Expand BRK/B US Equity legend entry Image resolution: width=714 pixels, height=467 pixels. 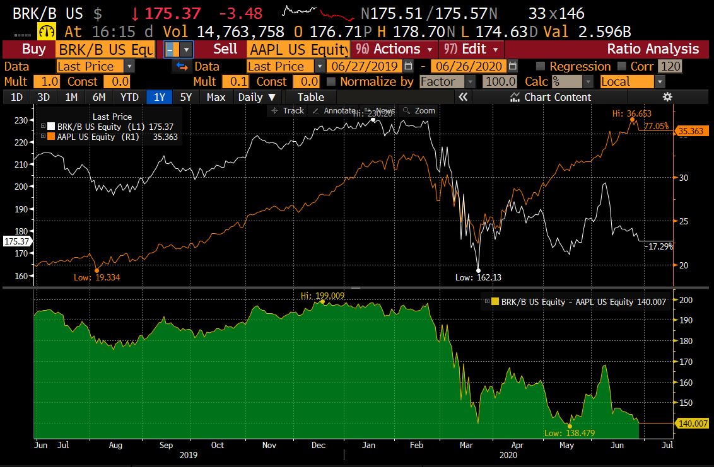tap(44, 126)
